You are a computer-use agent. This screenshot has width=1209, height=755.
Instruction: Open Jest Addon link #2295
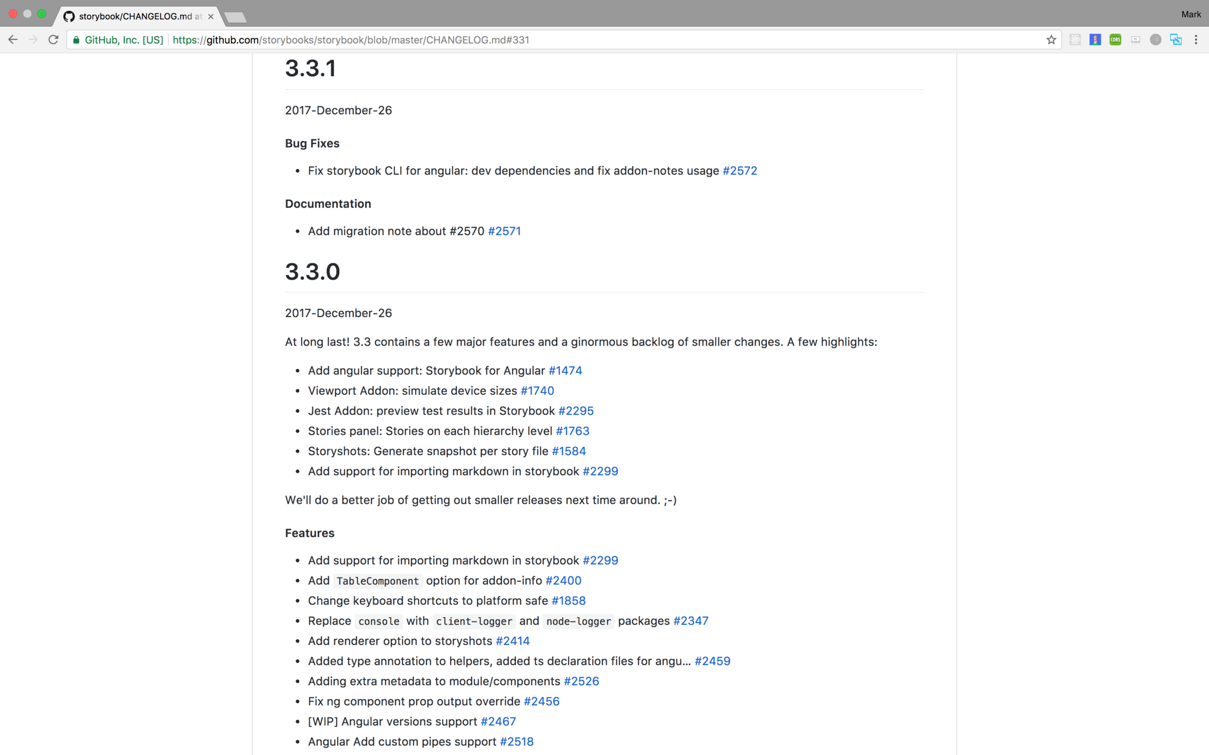point(575,410)
